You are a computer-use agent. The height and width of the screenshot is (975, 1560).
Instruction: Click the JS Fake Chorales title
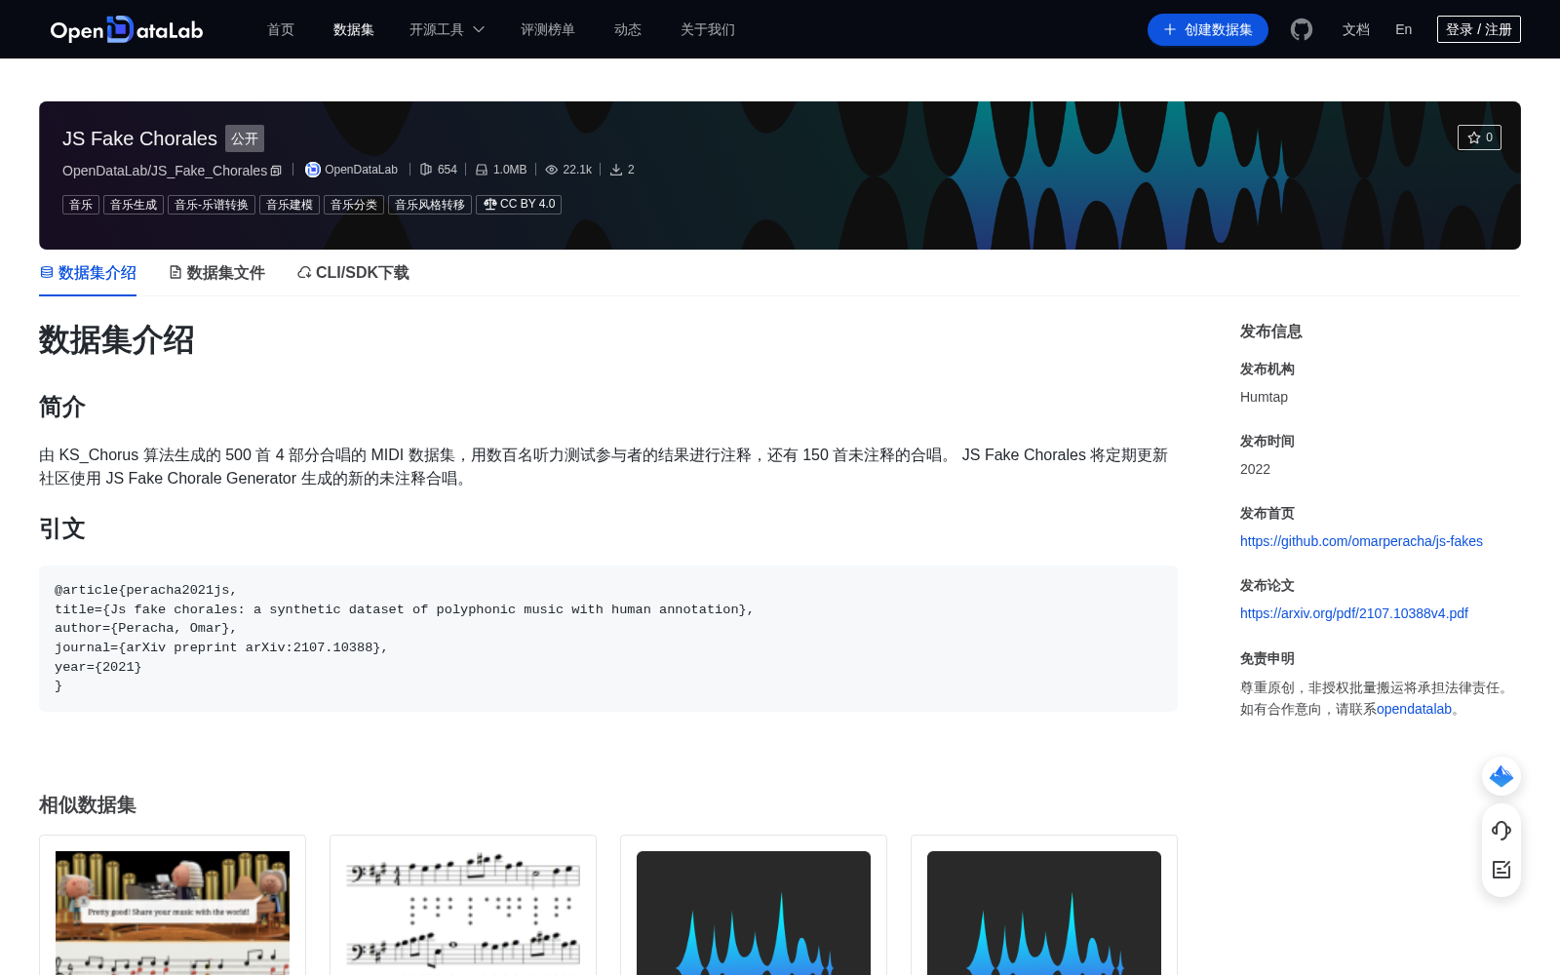click(139, 138)
